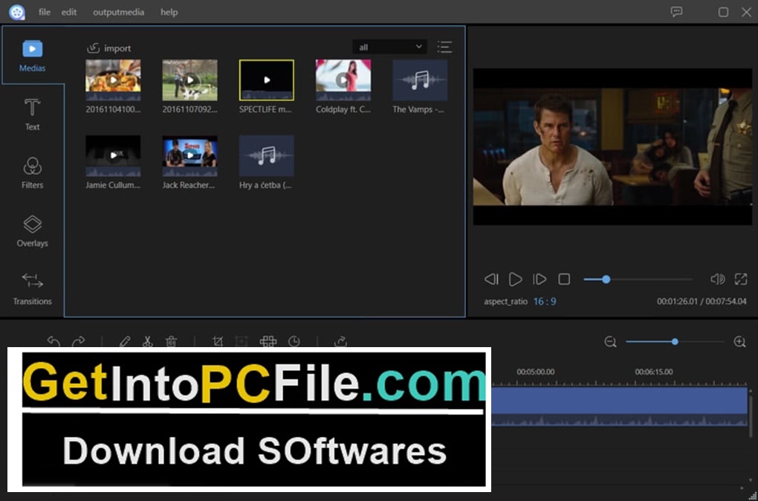Zoom in the timeline
Image resolution: width=758 pixels, height=501 pixels.
click(x=739, y=342)
